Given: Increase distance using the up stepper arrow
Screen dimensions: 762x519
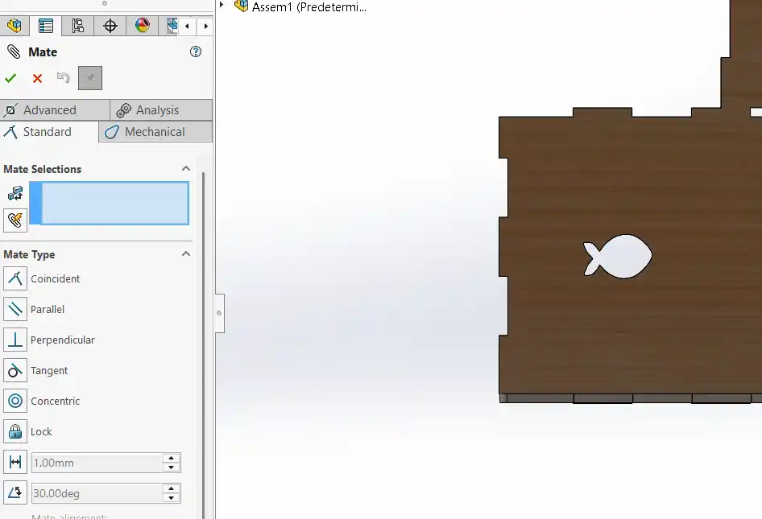Looking at the screenshot, I should (172, 457).
